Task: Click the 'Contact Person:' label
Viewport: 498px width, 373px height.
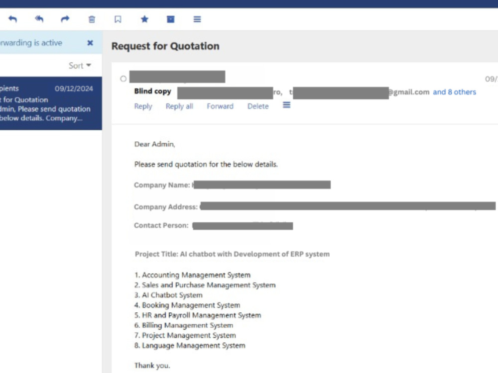Action: click(x=161, y=225)
